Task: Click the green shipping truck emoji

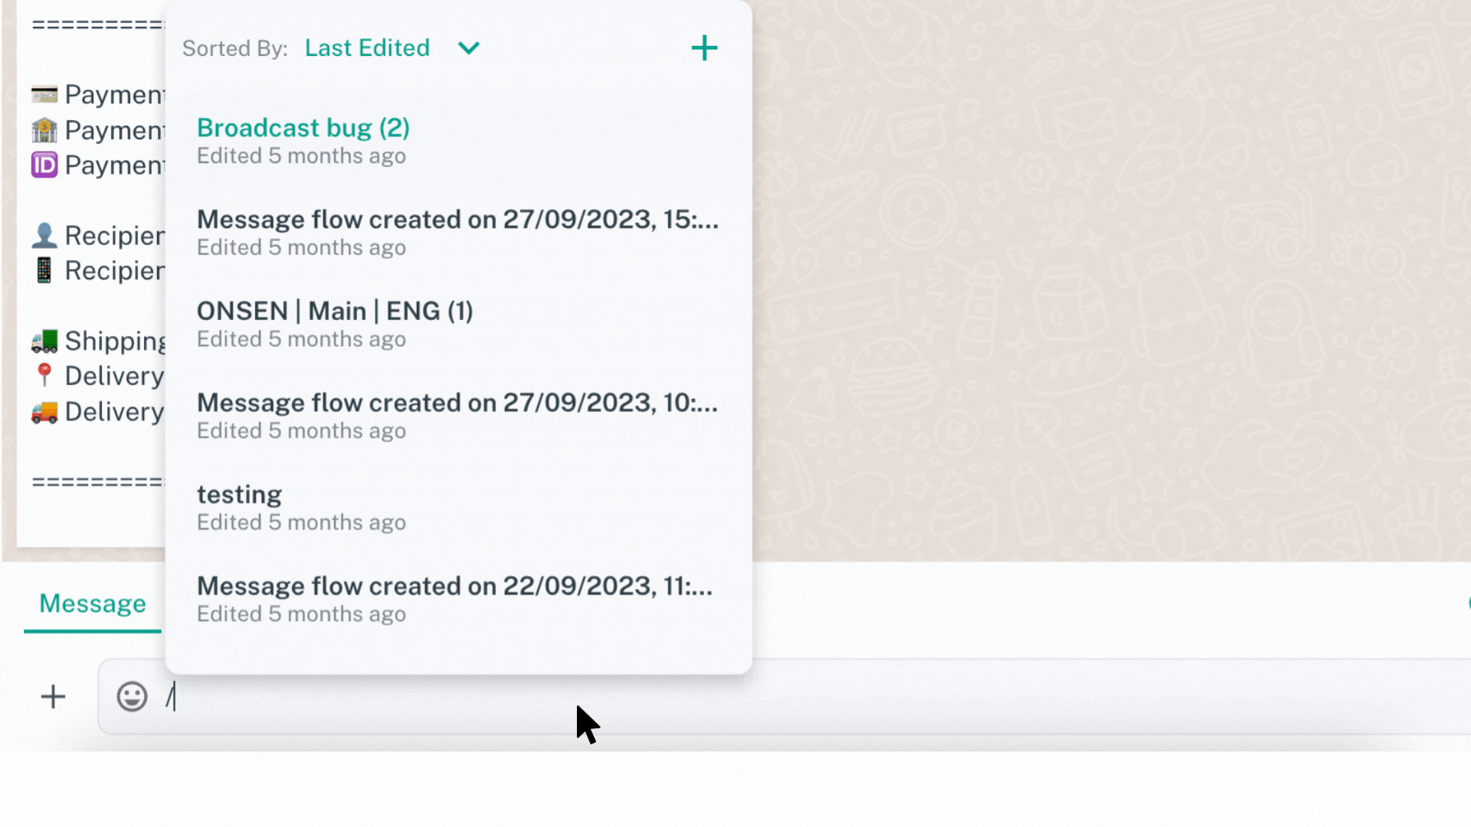Action: tap(44, 341)
